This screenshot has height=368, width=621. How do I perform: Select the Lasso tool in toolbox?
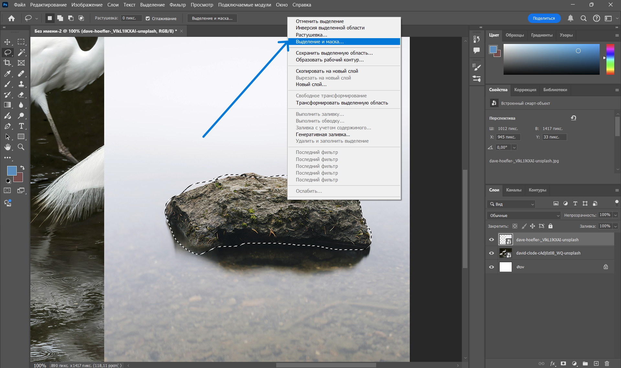point(7,52)
